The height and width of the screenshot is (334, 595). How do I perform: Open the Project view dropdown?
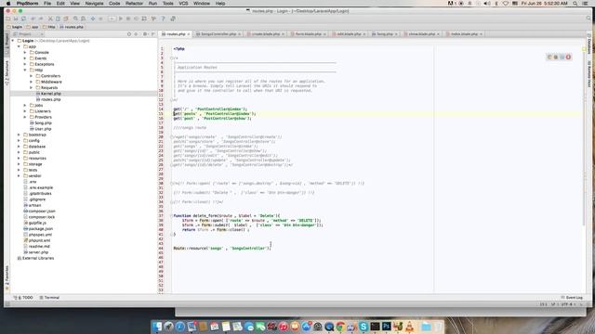tap(28, 34)
